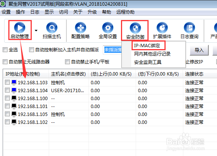
Task: Open the 显示 menu
Action: [49, 12]
